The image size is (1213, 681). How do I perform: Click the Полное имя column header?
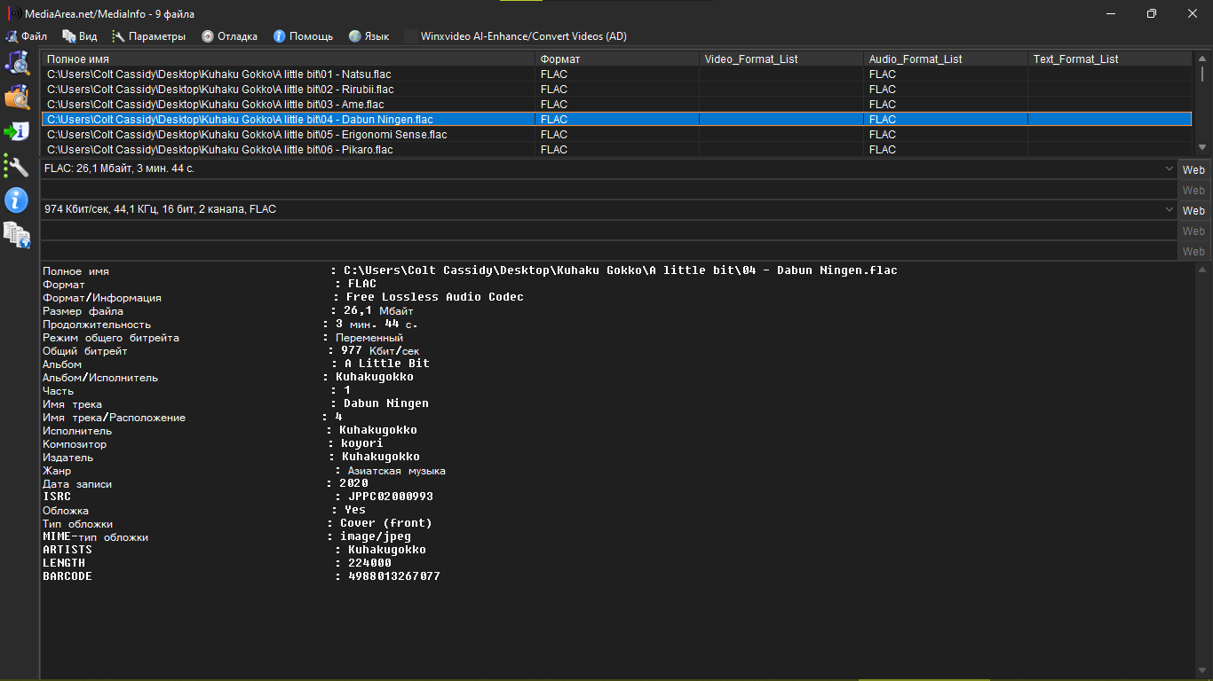coord(288,59)
